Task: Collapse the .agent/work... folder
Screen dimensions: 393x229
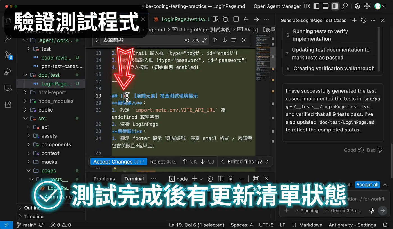Action: coord(51,40)
